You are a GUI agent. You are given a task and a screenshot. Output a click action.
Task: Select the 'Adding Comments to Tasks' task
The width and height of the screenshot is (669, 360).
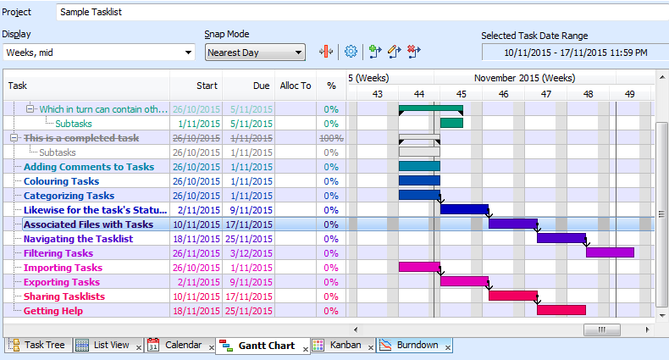click(89, 167)
